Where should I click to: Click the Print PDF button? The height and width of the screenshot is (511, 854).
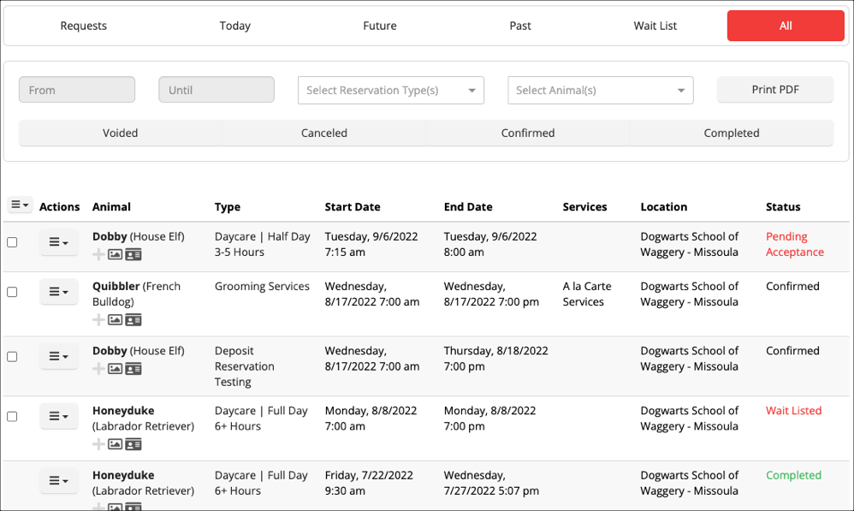pyautogui.click(x=774, y=89)
